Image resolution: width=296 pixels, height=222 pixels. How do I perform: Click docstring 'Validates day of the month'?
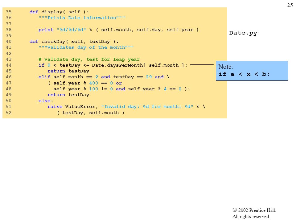(86, 47)
